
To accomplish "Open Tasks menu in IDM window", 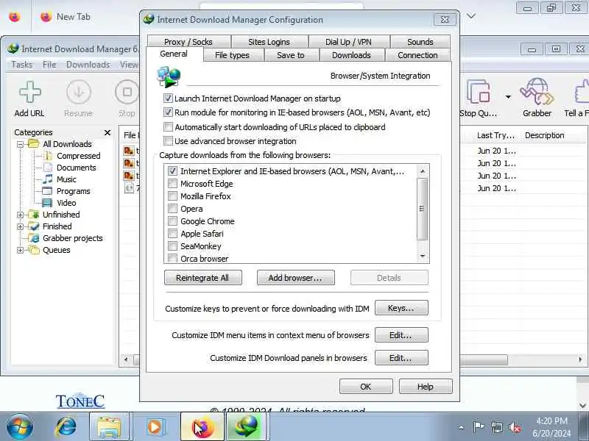I will (22, 65).
